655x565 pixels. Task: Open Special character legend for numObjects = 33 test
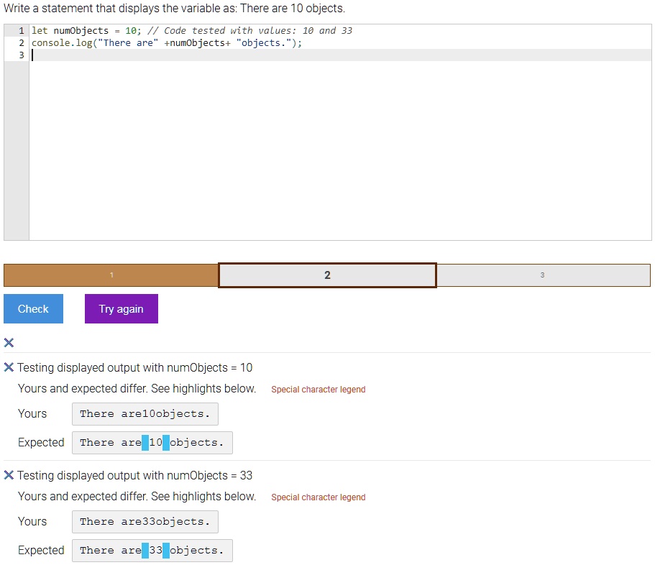[x=318, y=497]
